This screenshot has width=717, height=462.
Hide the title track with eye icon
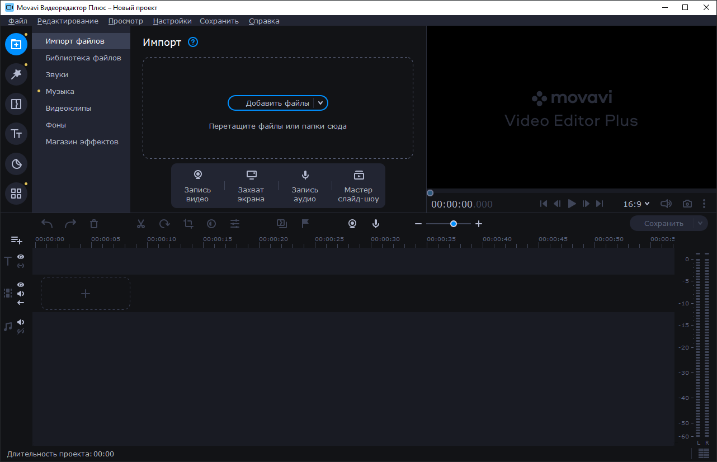coord(21,257)
